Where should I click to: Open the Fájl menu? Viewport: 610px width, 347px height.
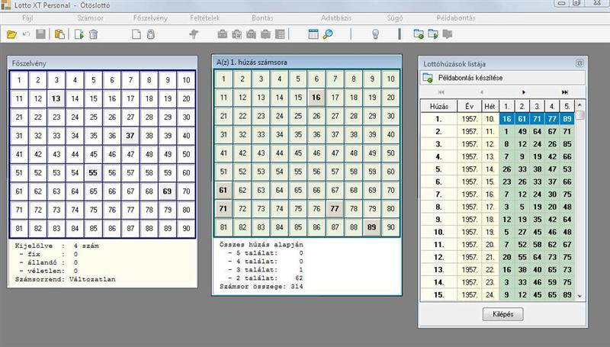pos(27,18)
